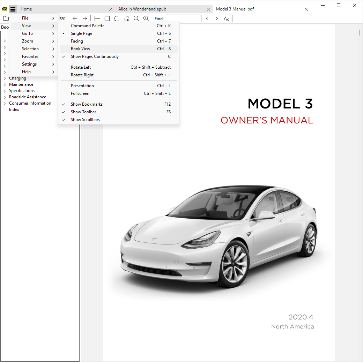Expand the Specifications bookmark
363x362 pixels.
(5, 91)
